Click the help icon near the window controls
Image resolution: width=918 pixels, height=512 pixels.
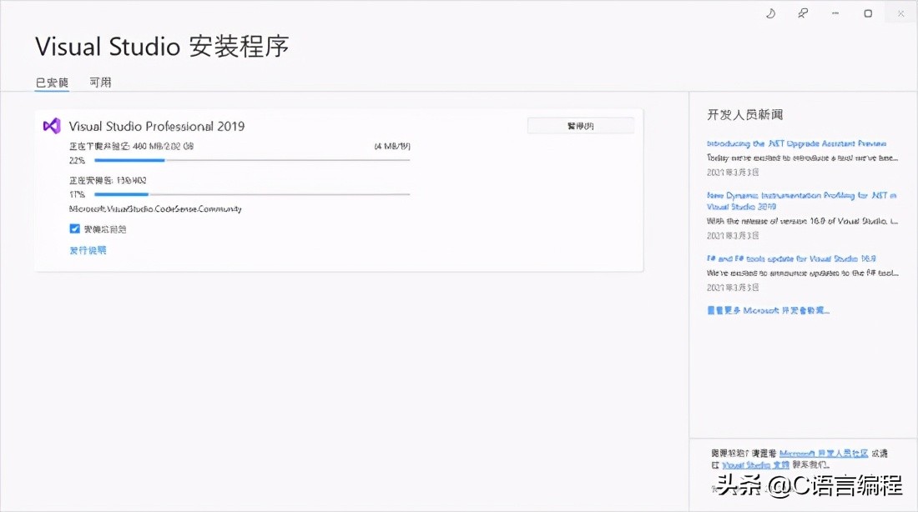coord(769,13)
